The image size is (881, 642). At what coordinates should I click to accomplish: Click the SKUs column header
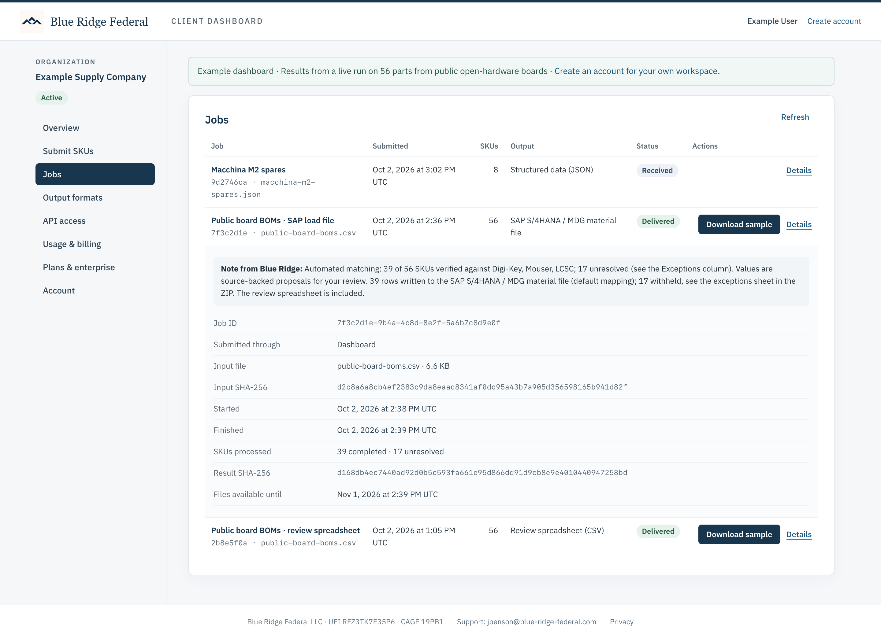(x=489, y=146)
